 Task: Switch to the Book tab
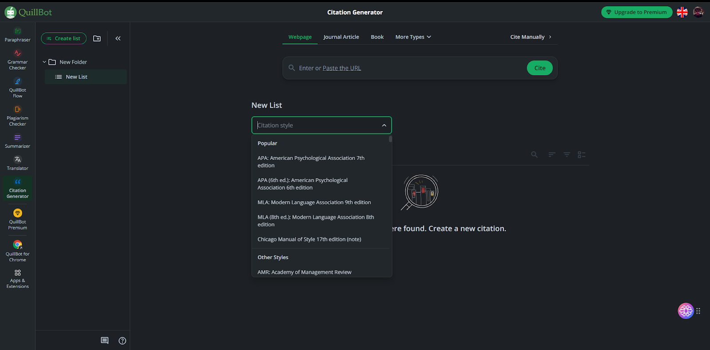(377, 37)
